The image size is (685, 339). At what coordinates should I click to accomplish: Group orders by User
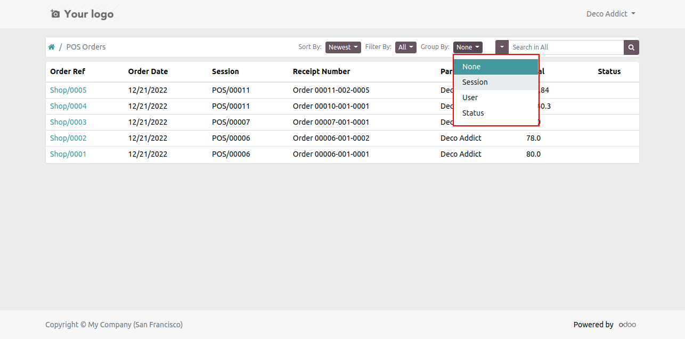click(496, 98)
